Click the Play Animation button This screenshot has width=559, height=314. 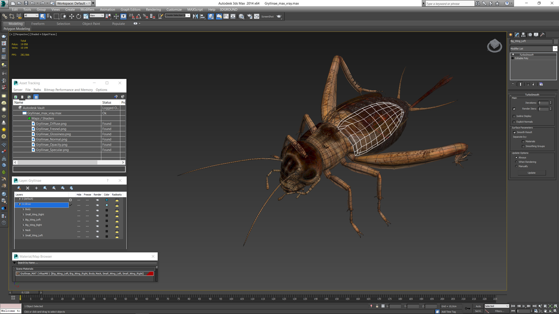click(x=524, y=306)
